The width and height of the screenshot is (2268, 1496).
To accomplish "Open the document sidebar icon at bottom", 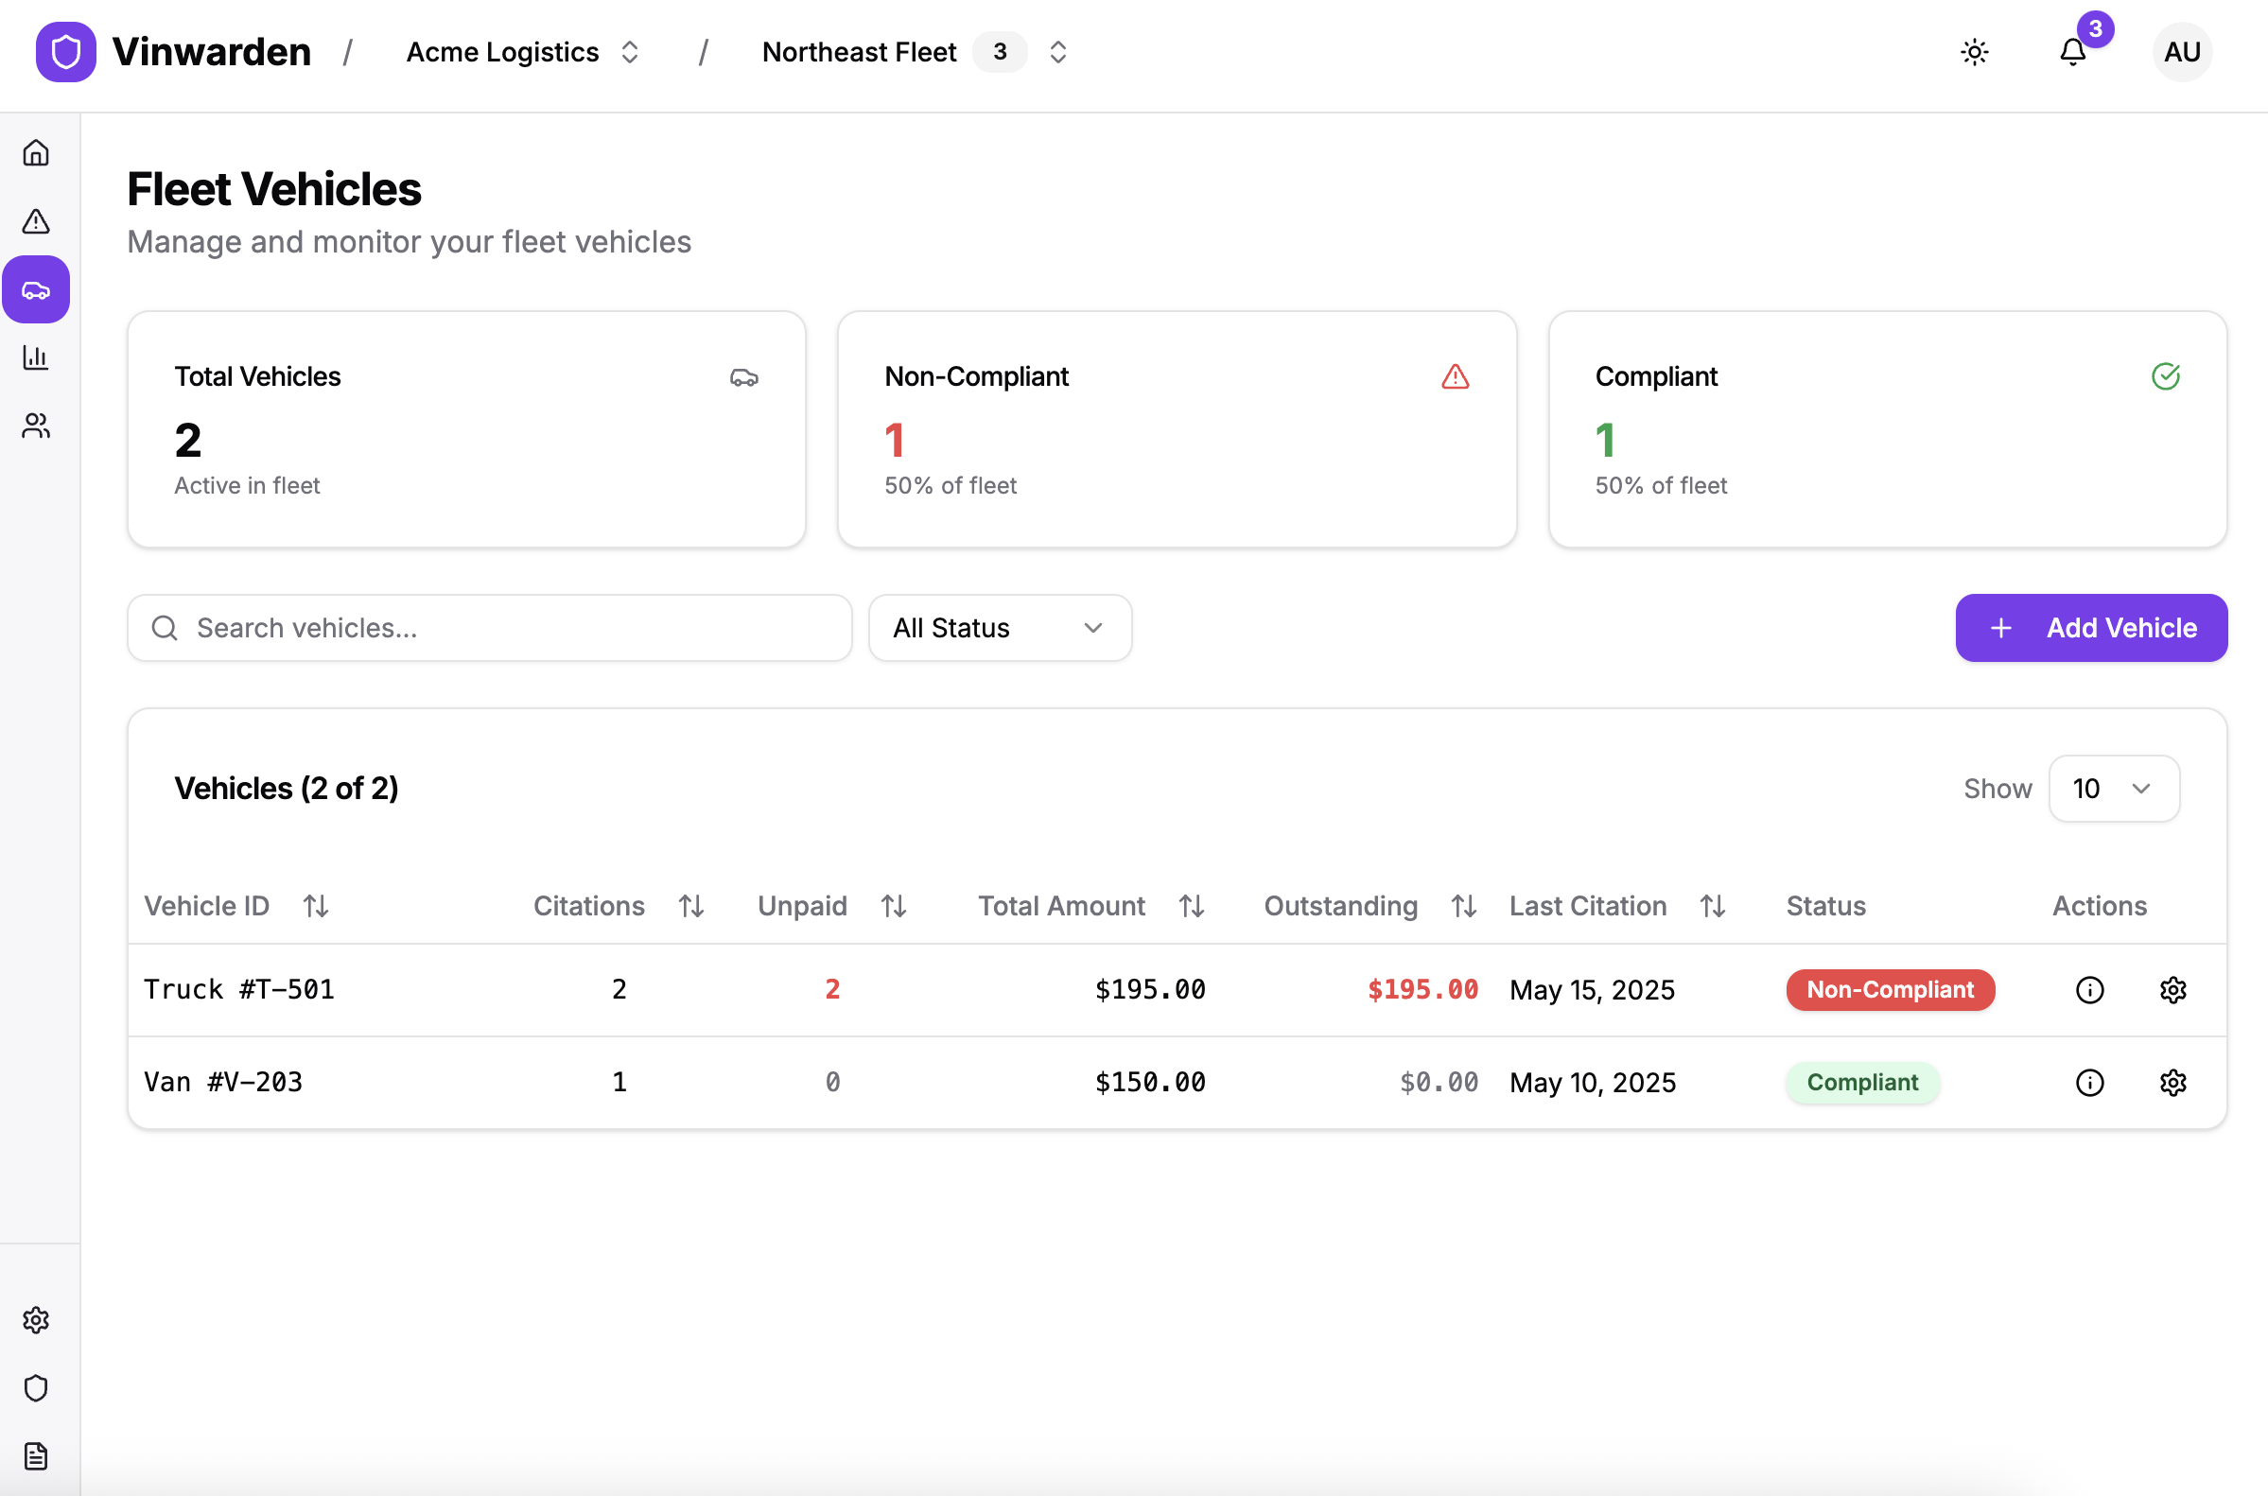I will [36, 1456].
